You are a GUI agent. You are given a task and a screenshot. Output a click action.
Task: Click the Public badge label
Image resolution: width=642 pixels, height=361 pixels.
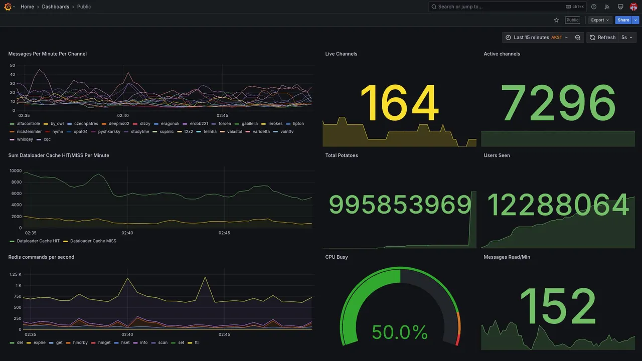tap(572, 20)
